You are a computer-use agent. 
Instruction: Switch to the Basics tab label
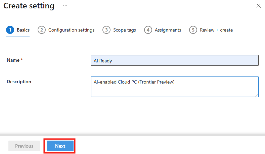pyautogui.click(x=23, y=30)
